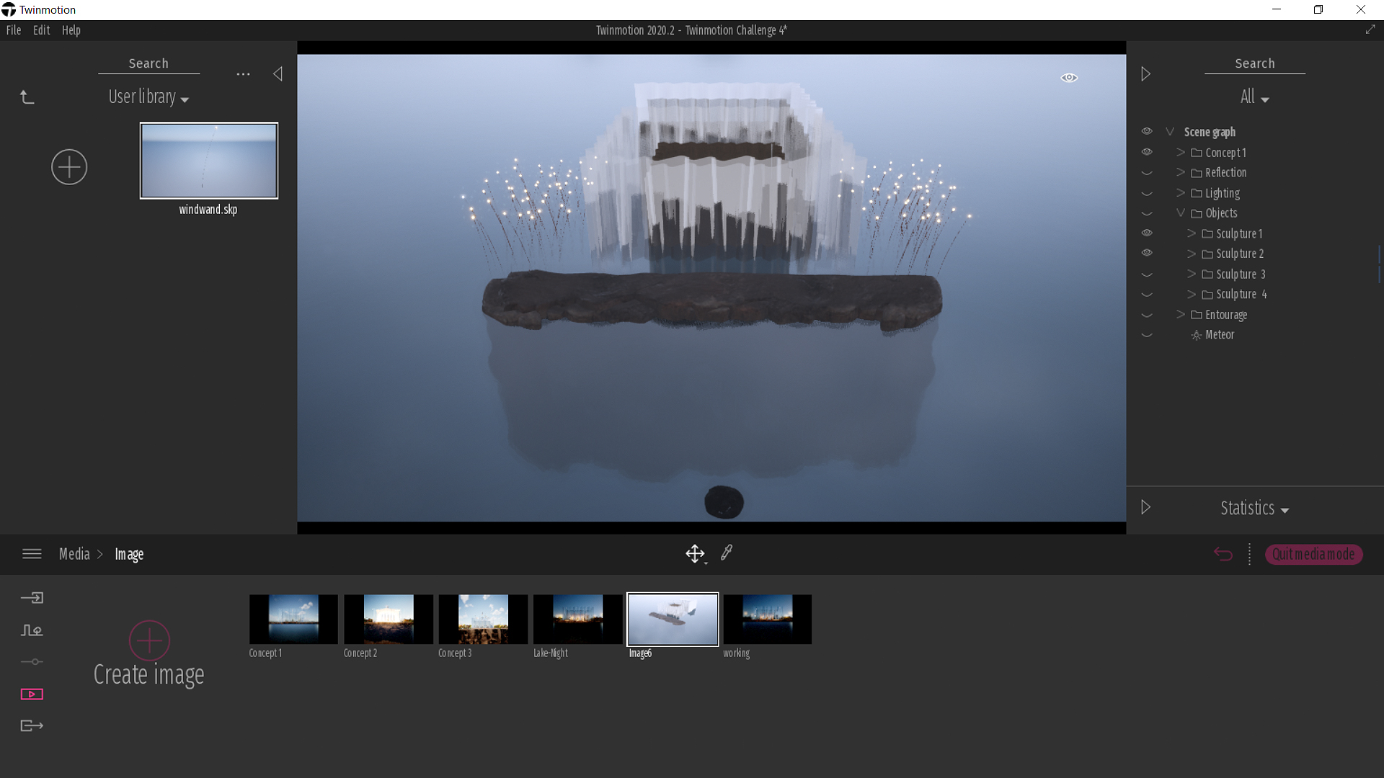Open the Statistics panel dropdown

coord(1254,509)
